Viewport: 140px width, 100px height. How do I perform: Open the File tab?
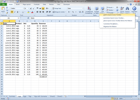3,4
